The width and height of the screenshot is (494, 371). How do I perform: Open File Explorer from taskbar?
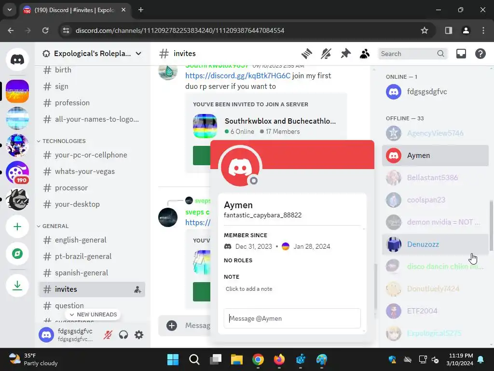[236, 359]
